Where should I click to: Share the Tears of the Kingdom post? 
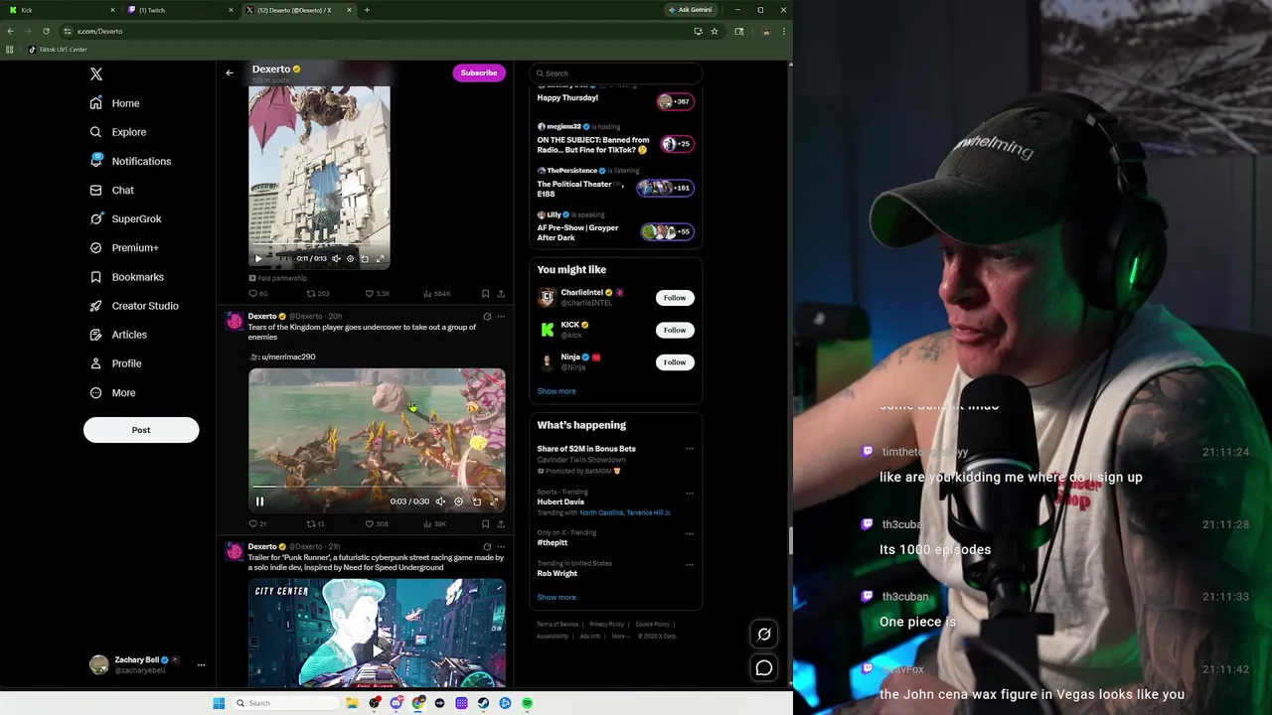tap(501, 523)
